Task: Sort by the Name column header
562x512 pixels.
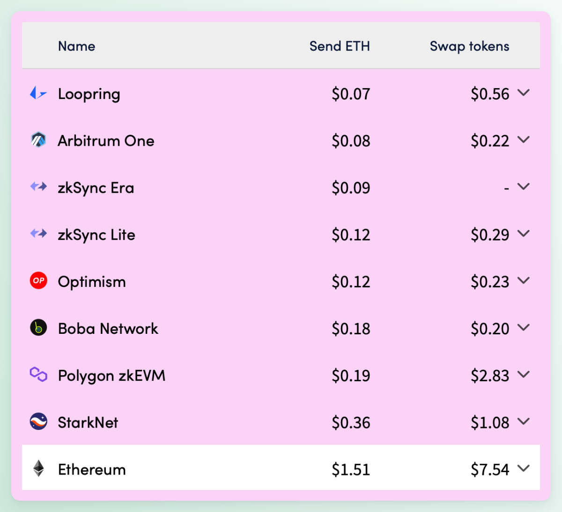Action: point(76,46)
